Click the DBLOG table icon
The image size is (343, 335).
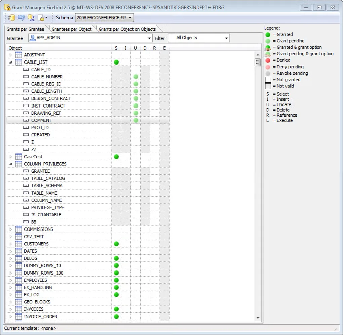[18, 258]
